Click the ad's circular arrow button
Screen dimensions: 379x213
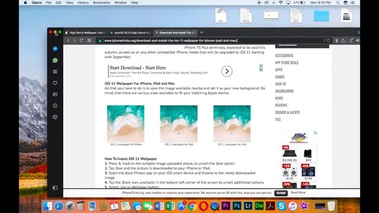(227, 71)
